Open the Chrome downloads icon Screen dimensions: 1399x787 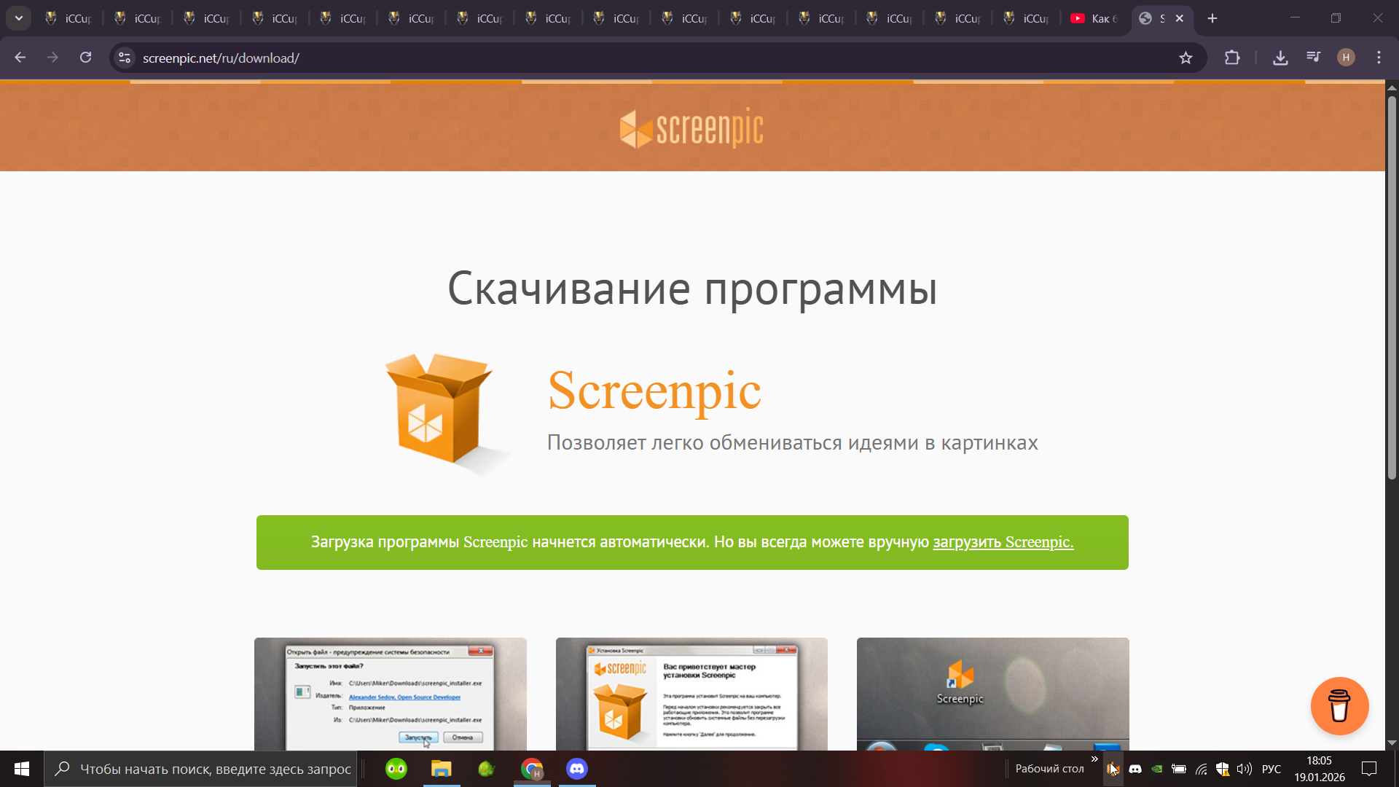(x=1280, y=58)
